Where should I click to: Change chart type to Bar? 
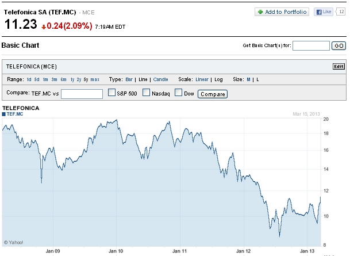pyautogui.click(x=129, y=79)
